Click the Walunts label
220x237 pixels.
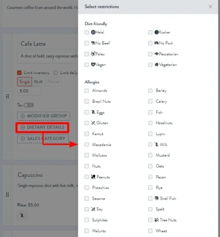(99, 231)
